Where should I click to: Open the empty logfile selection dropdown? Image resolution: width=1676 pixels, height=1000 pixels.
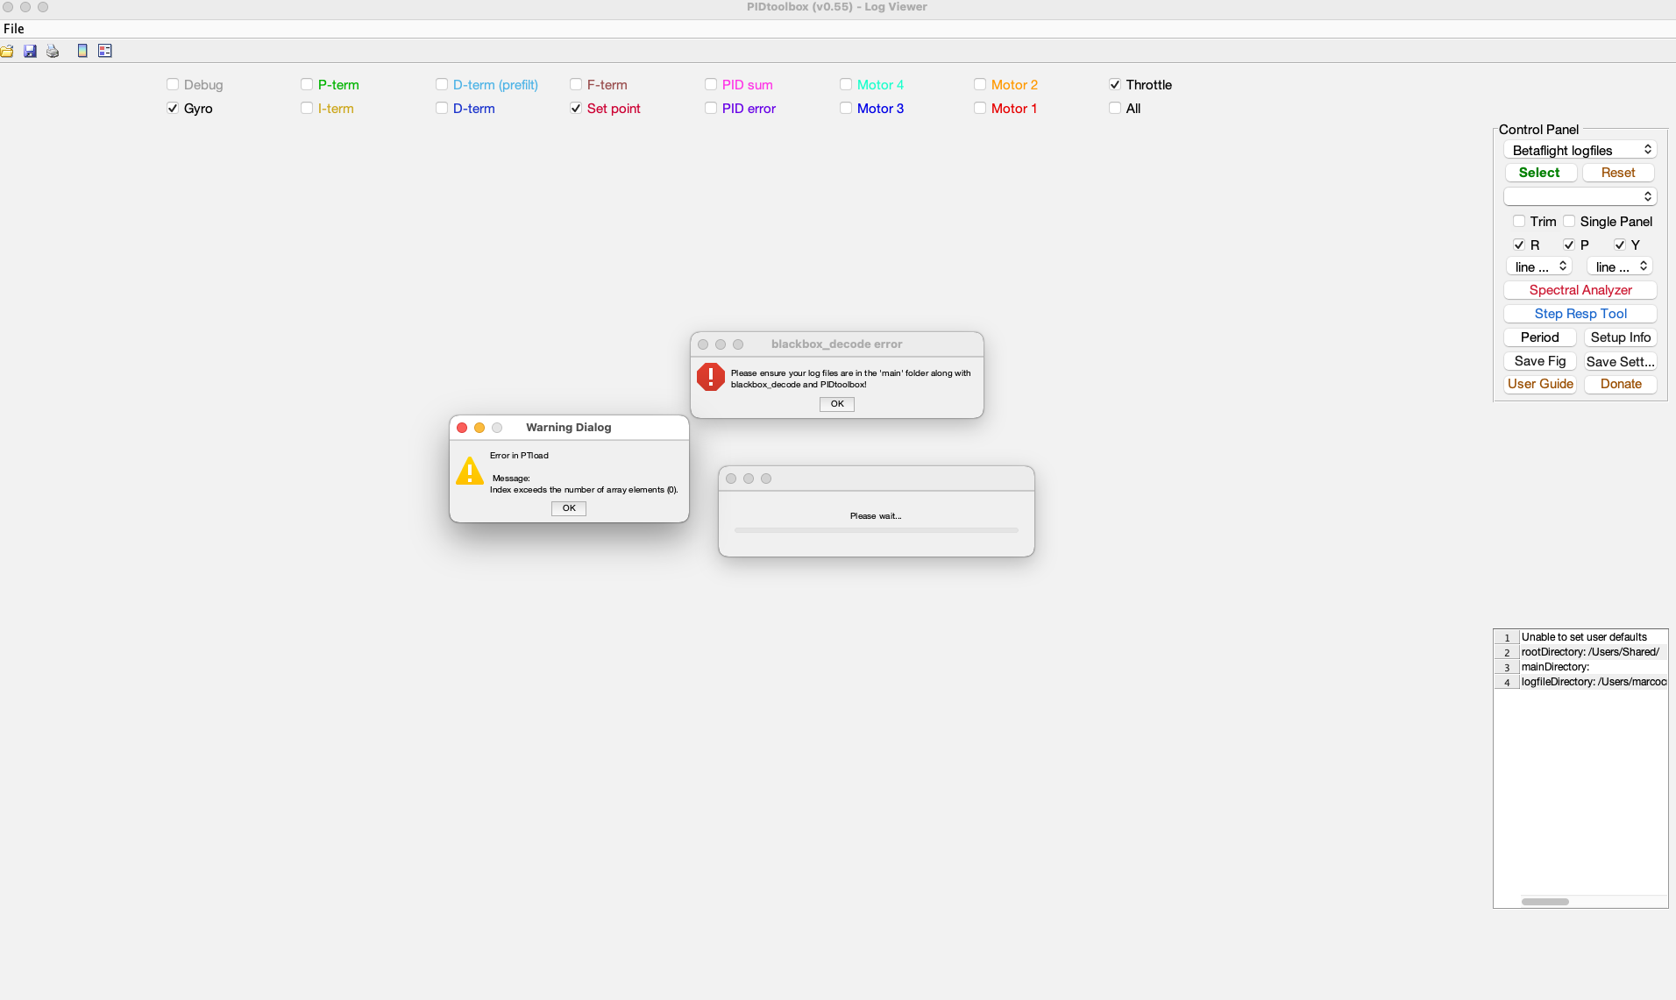click(x=1579, y=196)
